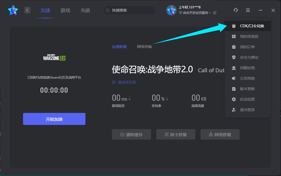Click the gift icon beside CDK/口令兑换
The height and width of the screenshot is (176, 281).
234,26
